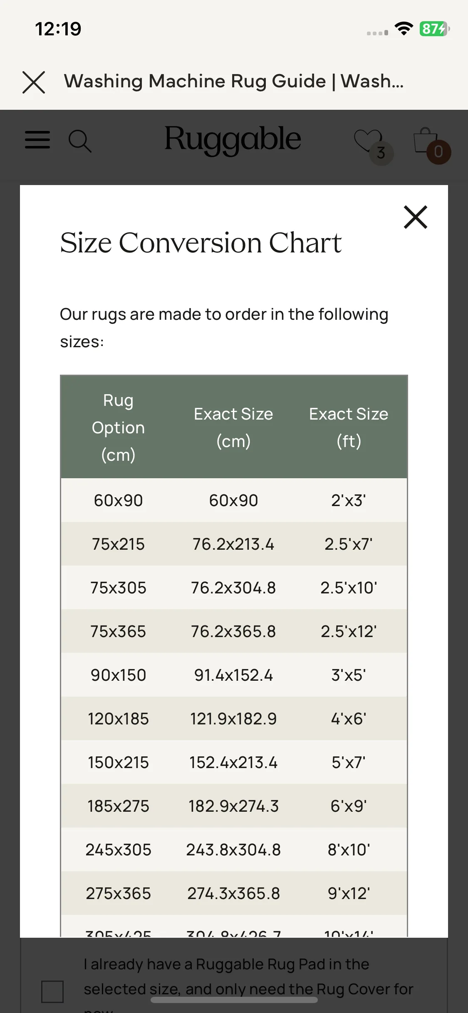Tap the Wi-Fi status icon
468x1013 pixels.
404,28
